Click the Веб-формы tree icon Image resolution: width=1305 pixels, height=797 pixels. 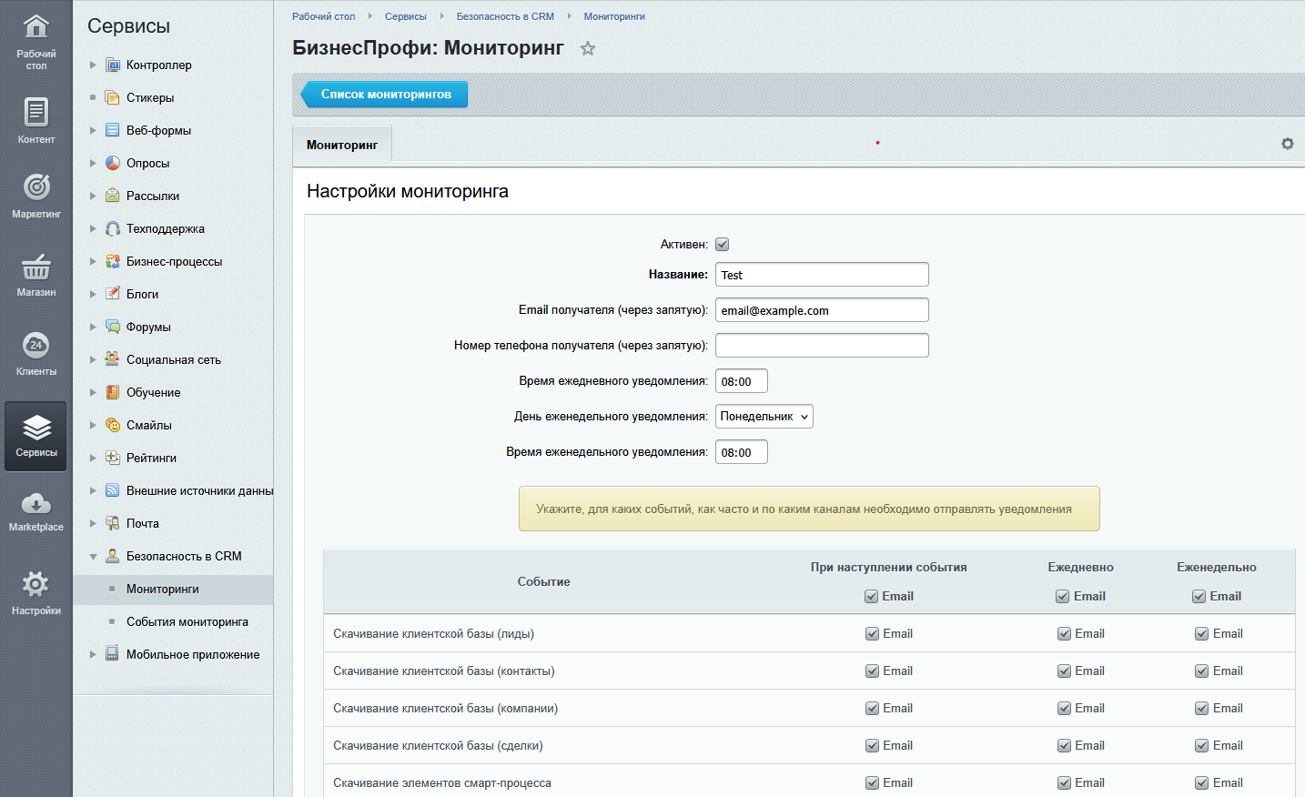point(113,130)
